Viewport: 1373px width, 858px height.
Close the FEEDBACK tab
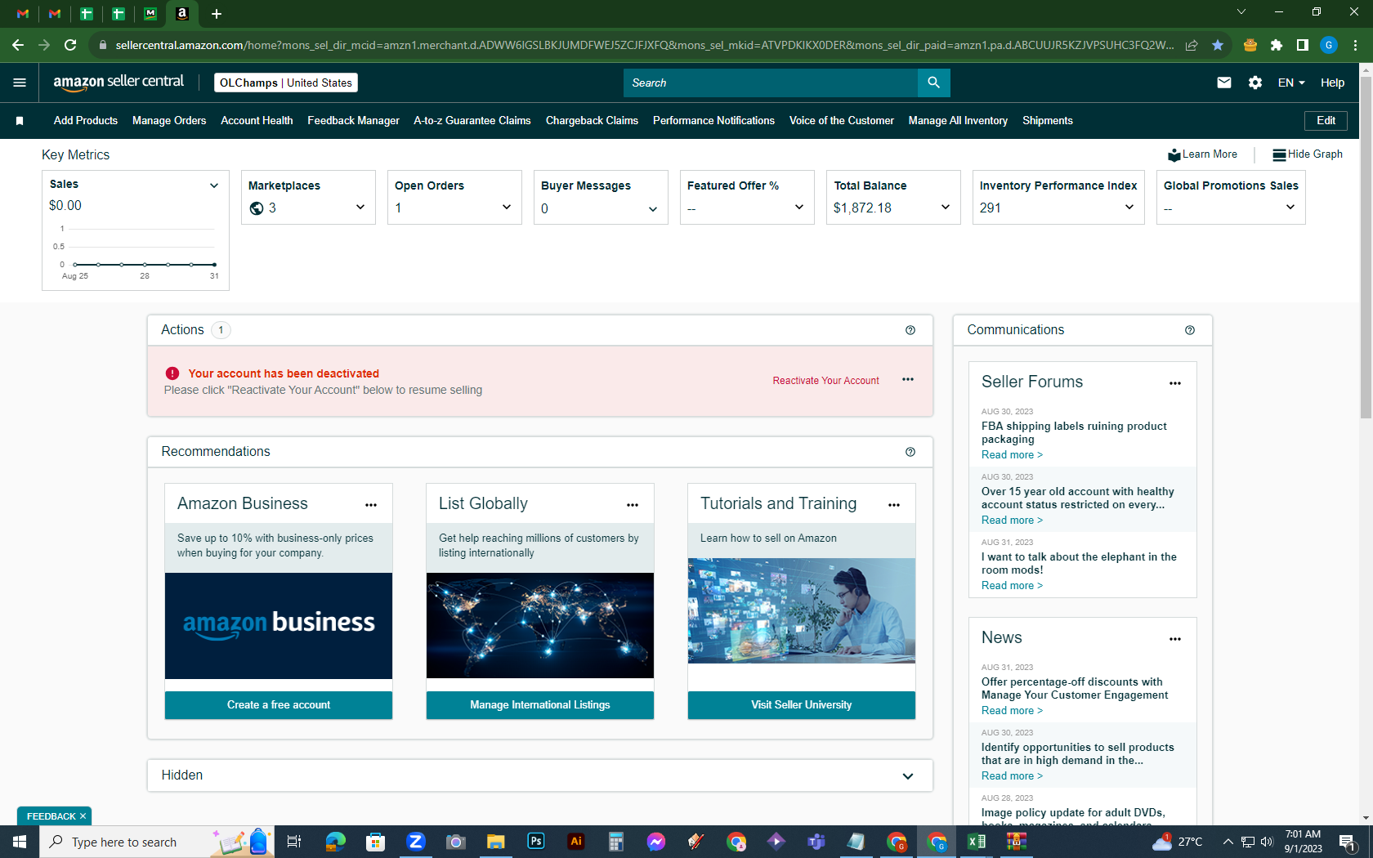click(83, 816)
